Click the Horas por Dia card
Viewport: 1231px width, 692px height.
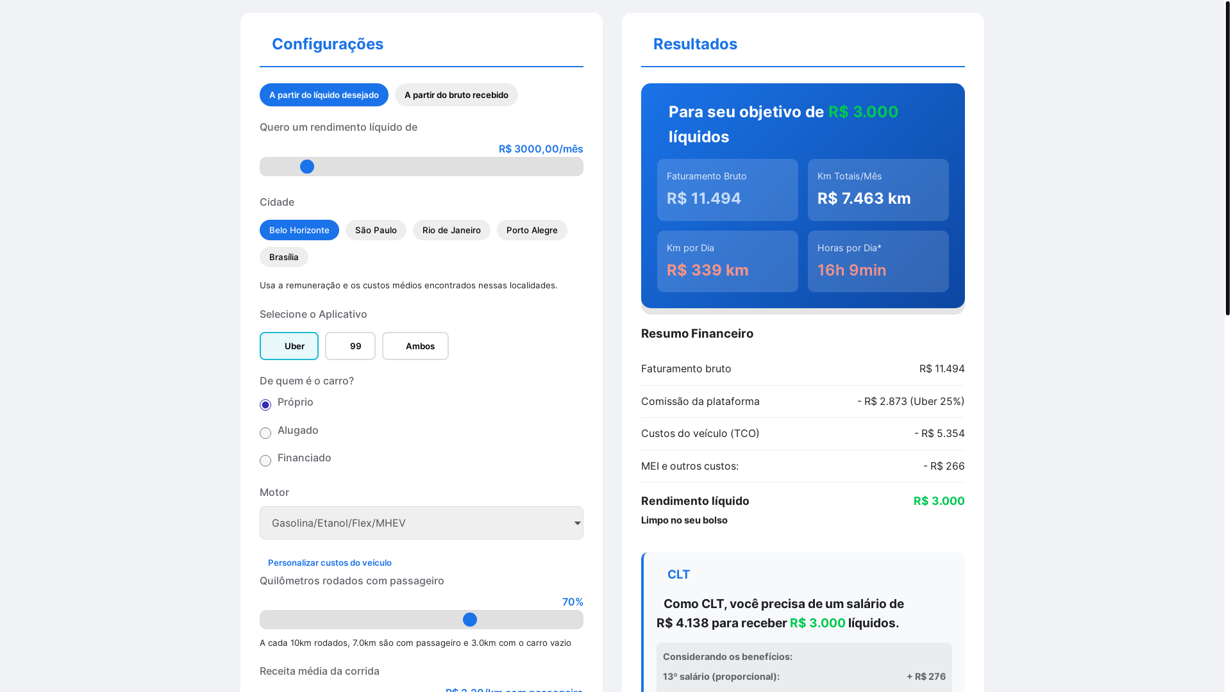[878, 261]
